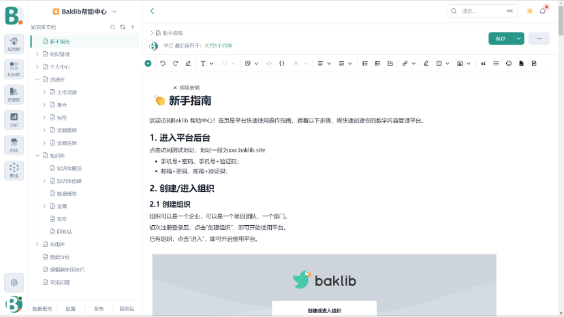Switch to the 发布 bottom tab
The width and height of the screenshot is (564, 317).
99,309
